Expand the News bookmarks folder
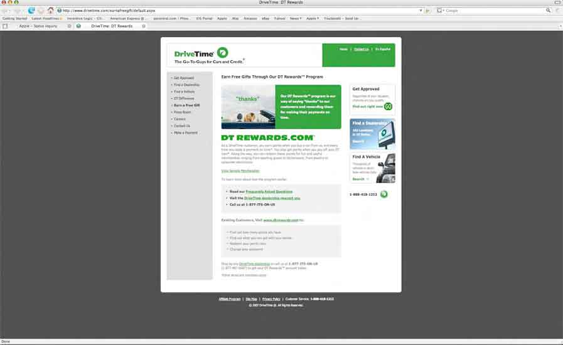Viewport: 563px width, 345px height. tap(296, 19)
